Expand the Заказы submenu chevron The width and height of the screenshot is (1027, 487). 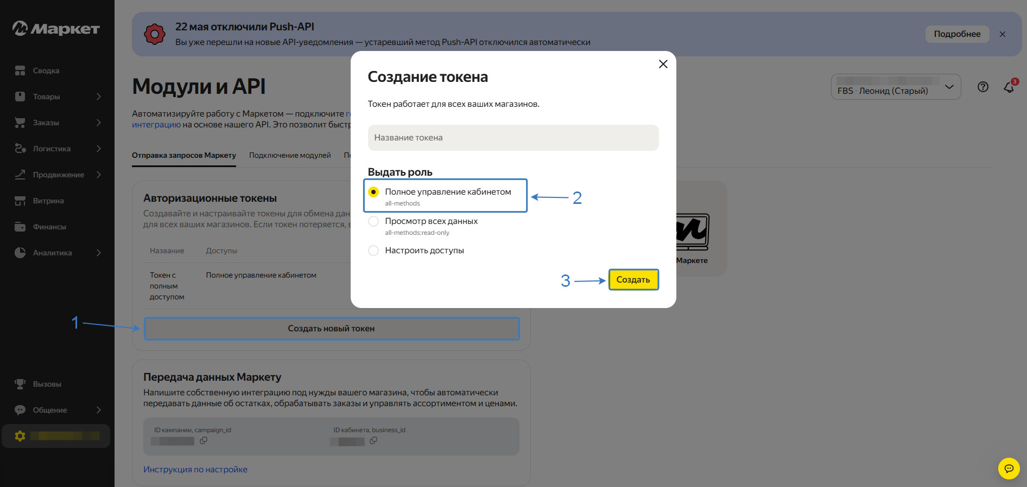pos(99,123)
